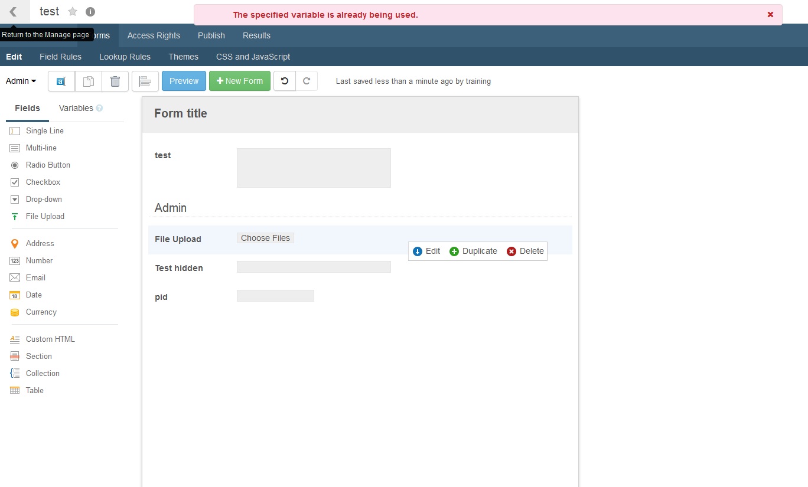Click the copy toolbar icon
The width and height of the screenshot is (808, 487).
pos(89,81)
